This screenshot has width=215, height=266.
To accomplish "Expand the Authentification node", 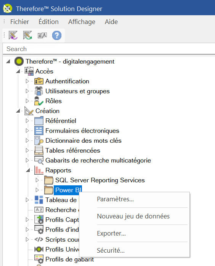I will [27, 81].
